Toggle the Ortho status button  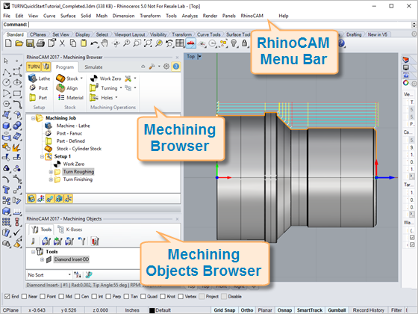[247, 310]
